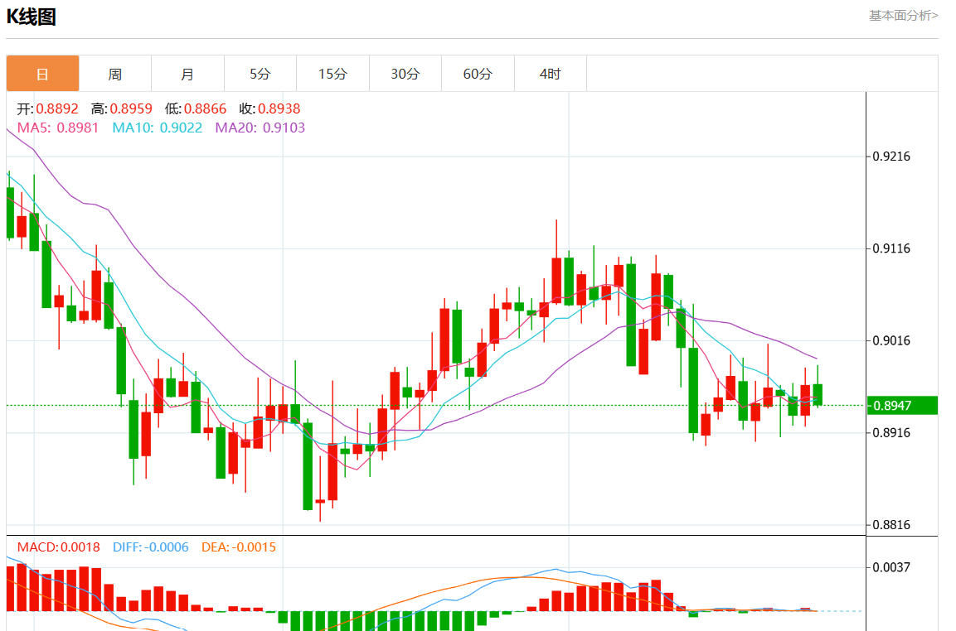Click the 收:0.8938 close value

pyautogui.click(x=270, y=109)
